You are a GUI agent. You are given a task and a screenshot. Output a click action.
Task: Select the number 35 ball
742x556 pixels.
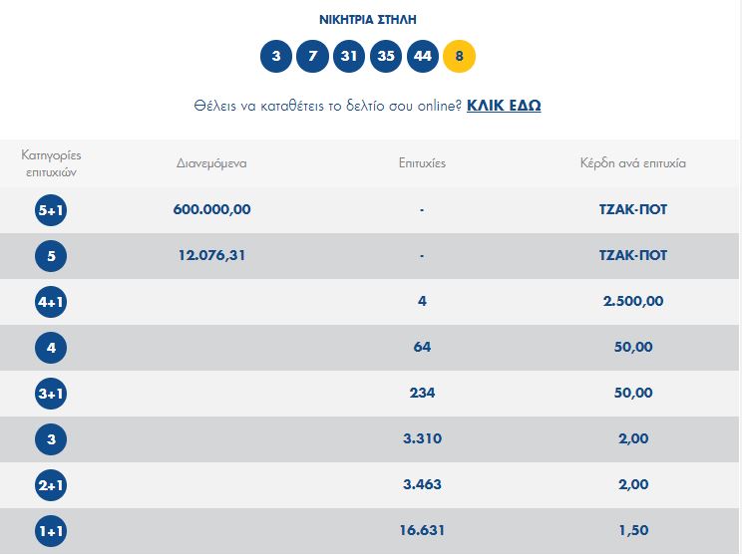pos(386,56)
